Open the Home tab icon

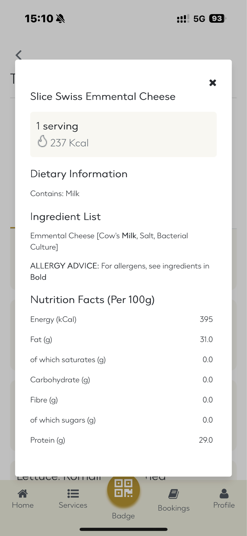[x=23, y=493]
